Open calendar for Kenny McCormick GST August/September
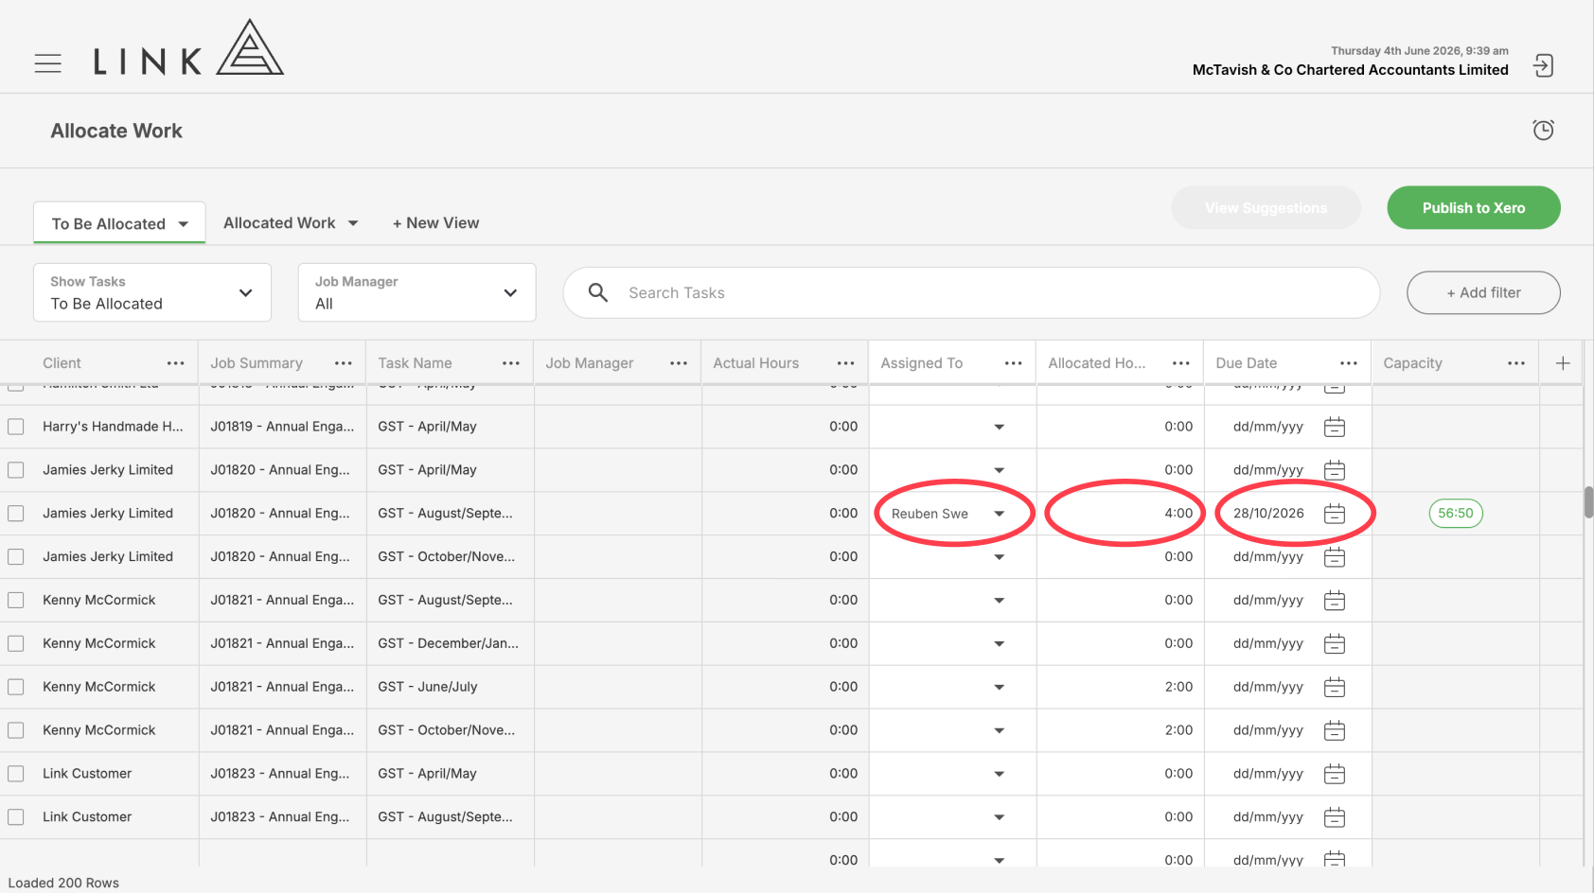This screenshot has height=893, width=1594. pos(1335,601)
